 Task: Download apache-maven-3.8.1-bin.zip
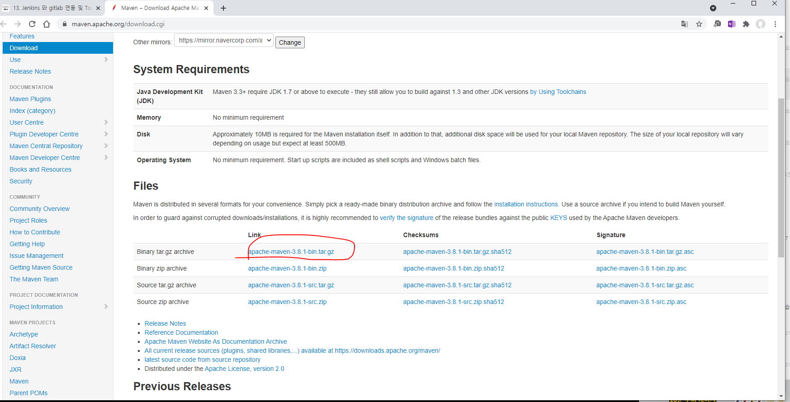287,268
